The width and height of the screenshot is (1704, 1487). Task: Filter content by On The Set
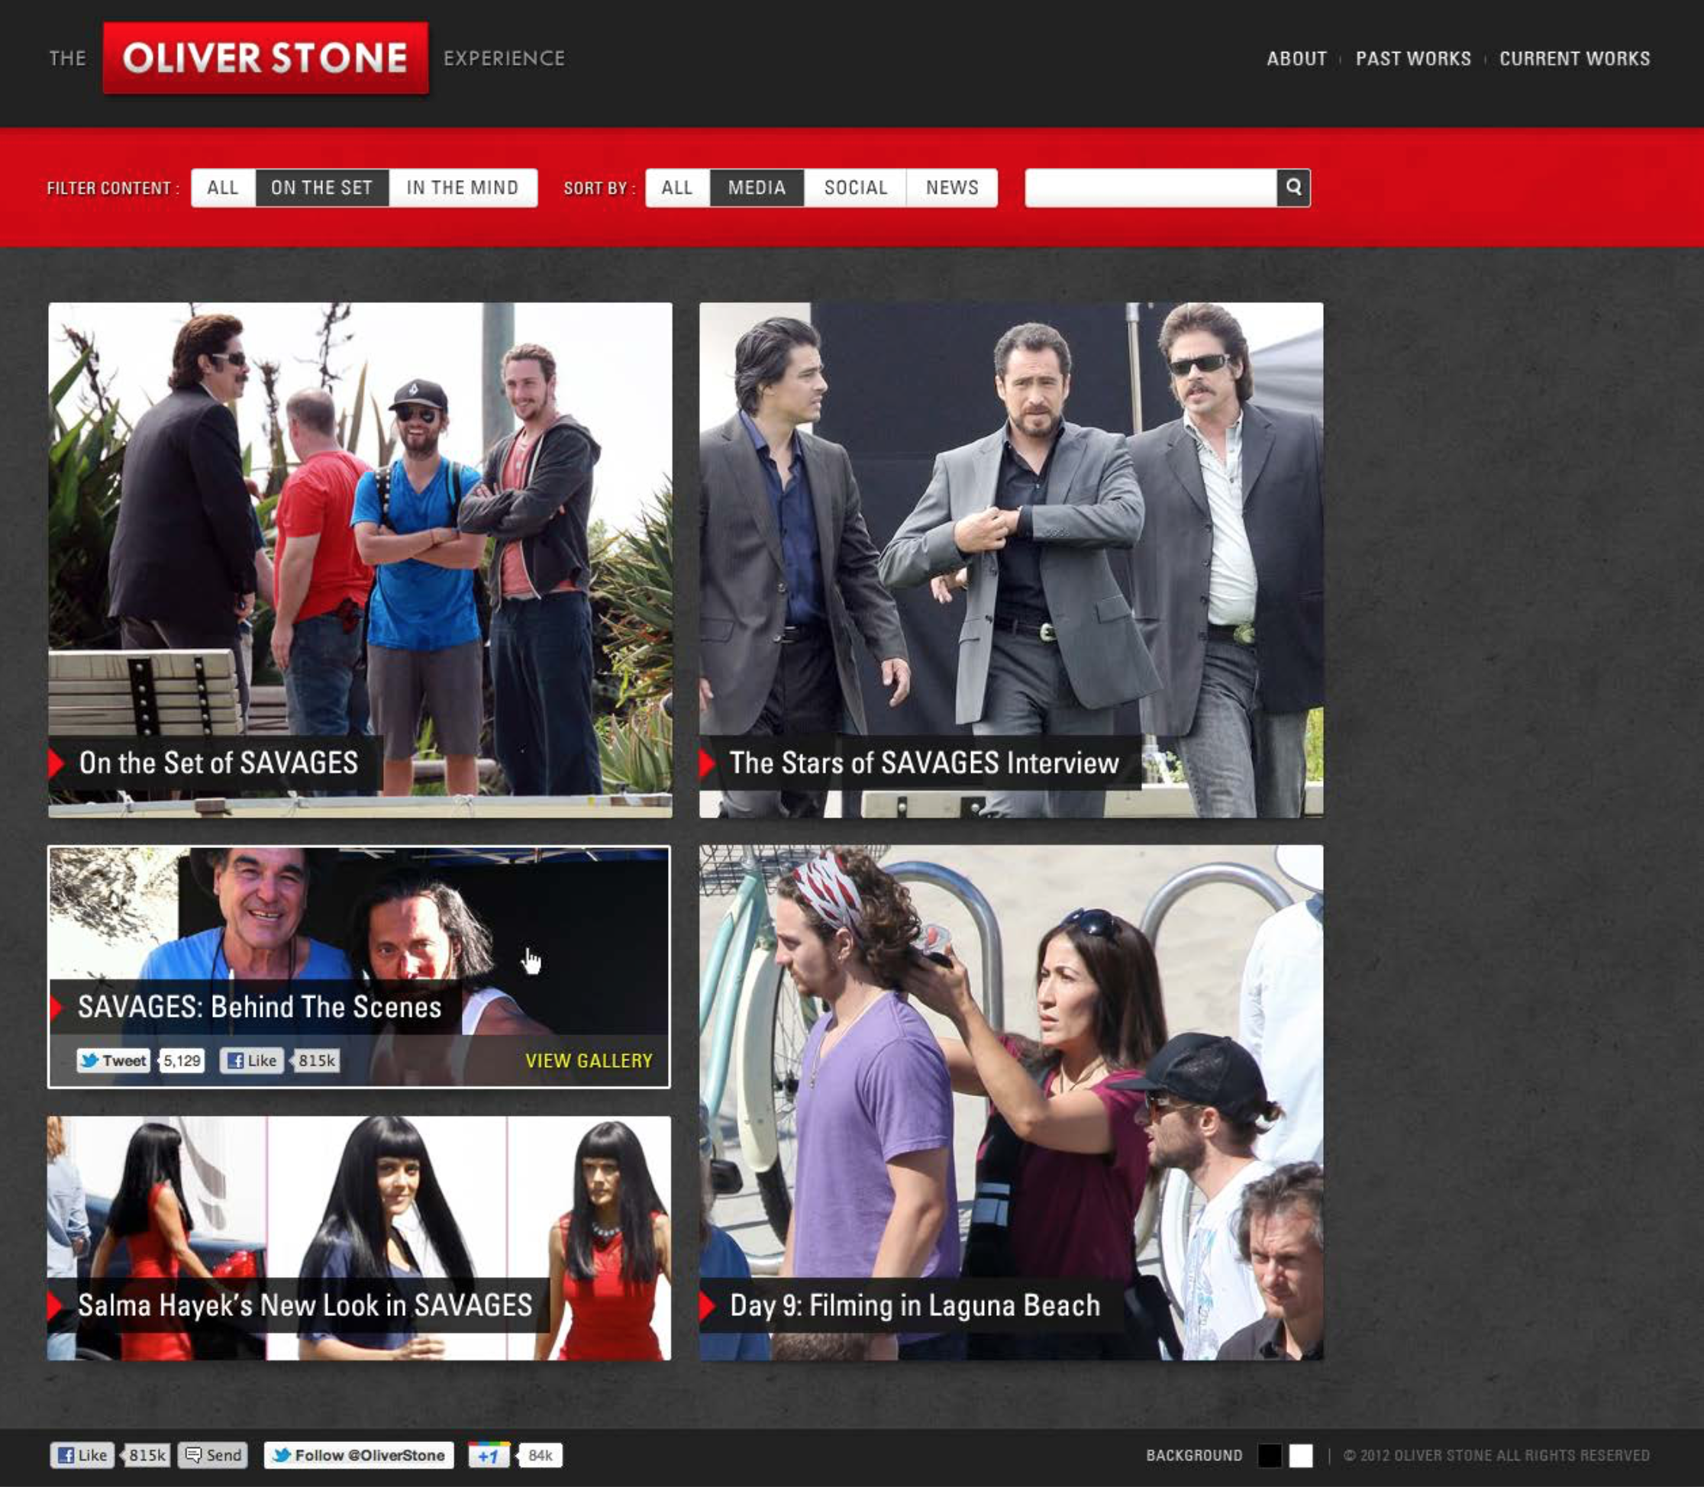tap(322, 188)
